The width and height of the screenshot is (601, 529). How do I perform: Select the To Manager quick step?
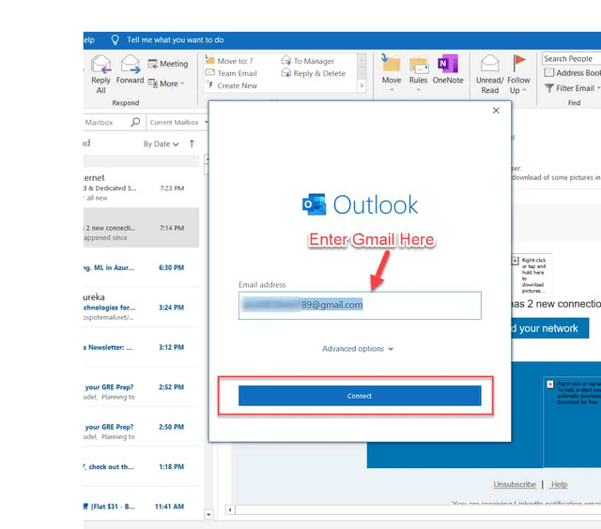point(308,61)
